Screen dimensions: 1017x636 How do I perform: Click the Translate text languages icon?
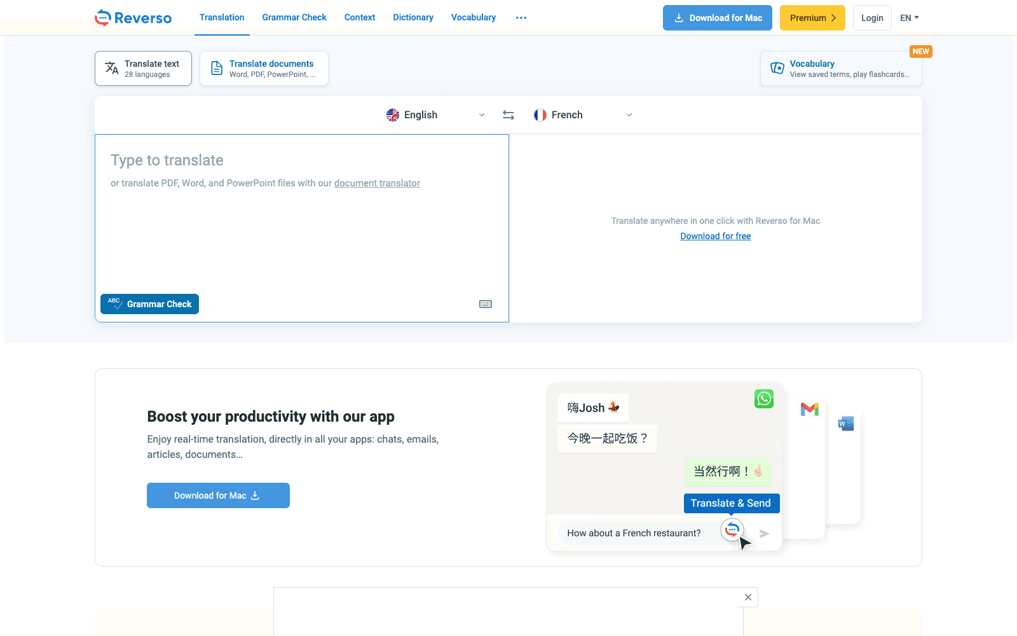[x=112, y=68]
